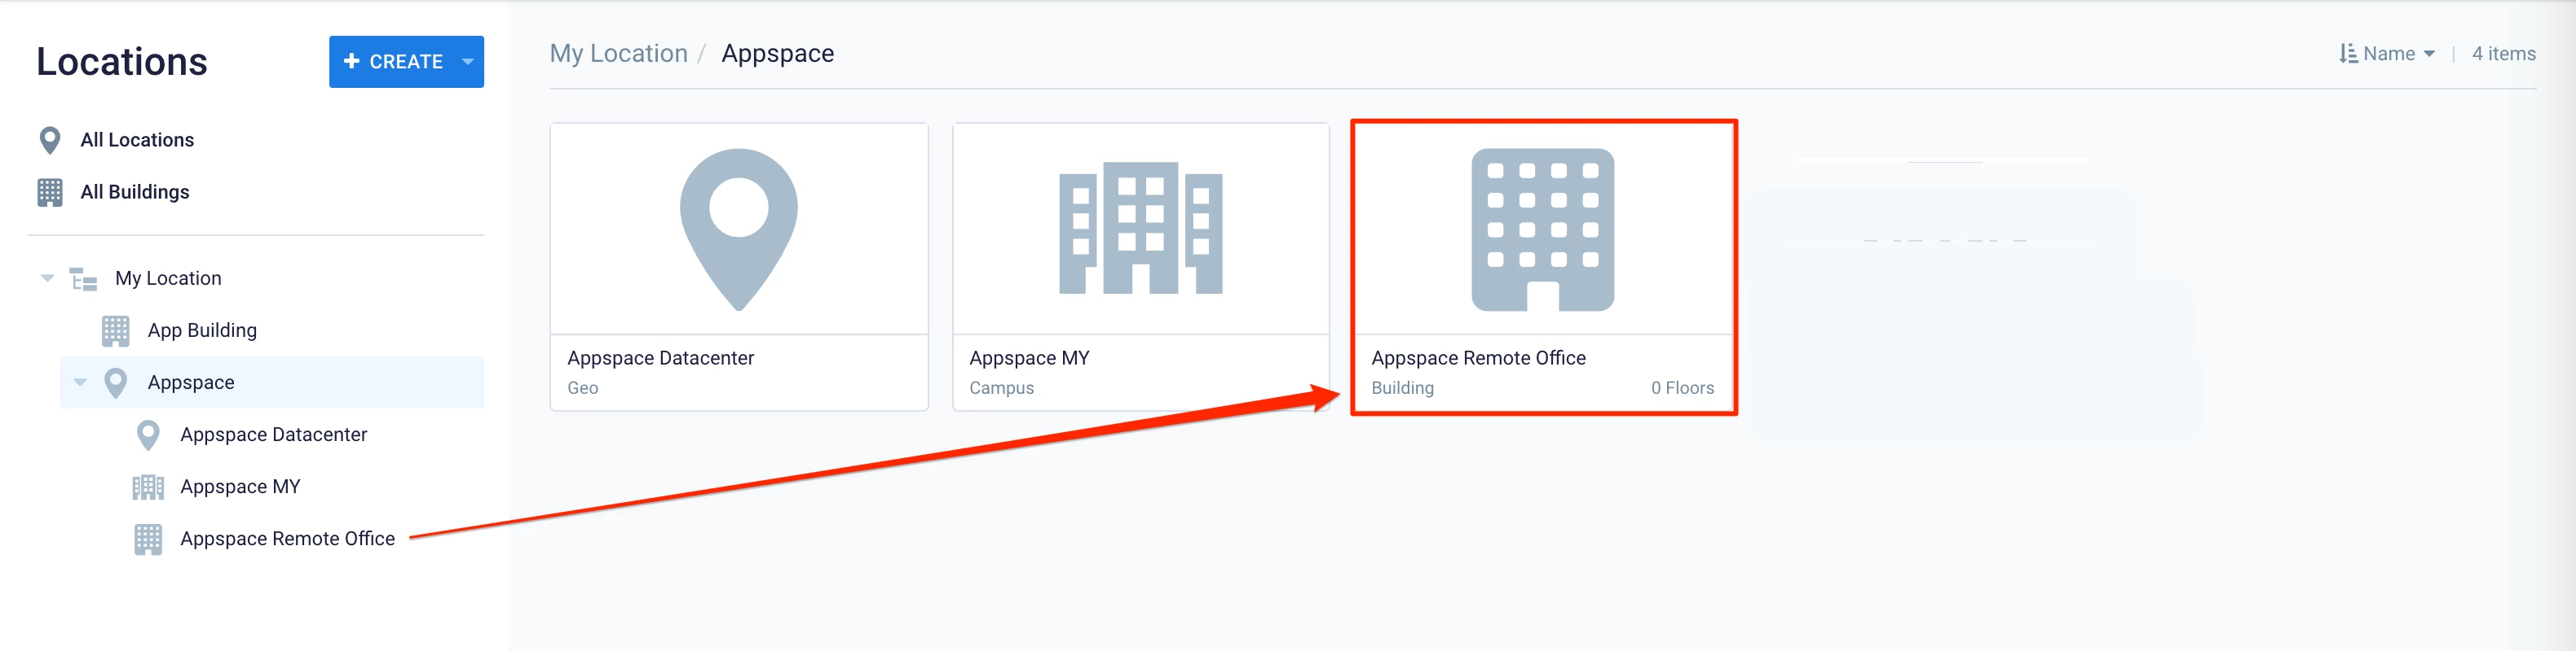Select App Building tree item
Image resolution: width=2576 pixels, height=651 pixels.
click(x=202, y=330)
